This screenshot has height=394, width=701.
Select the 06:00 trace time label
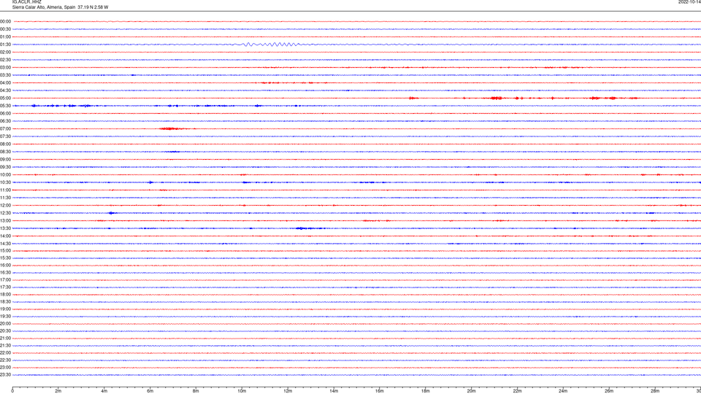[x=5, y=114]
